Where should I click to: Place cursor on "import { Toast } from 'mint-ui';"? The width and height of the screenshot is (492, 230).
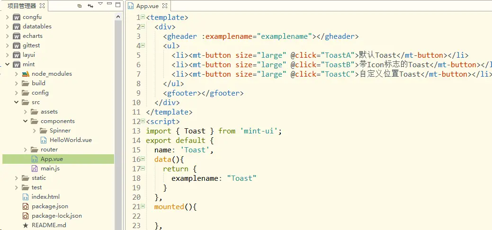click(x=214, y=131)
